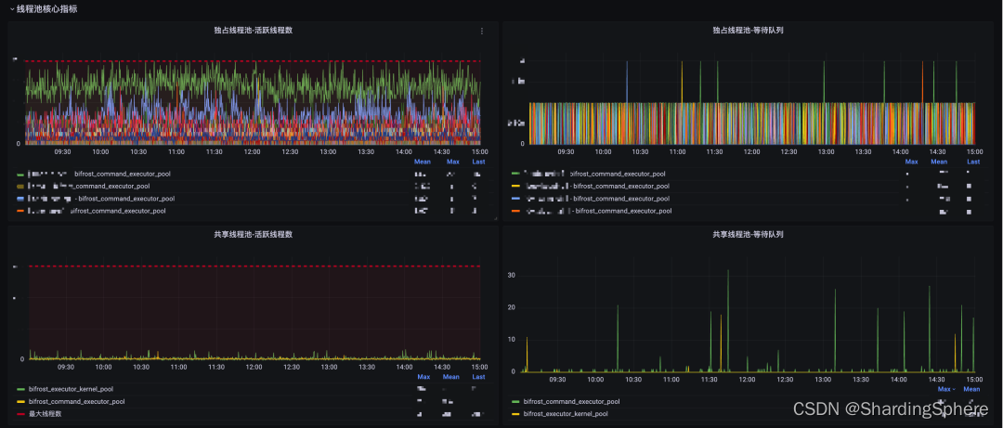
Task: Open green color swatch in 独占线程池-活跃线程数 legend
Action: click(x=21, y=174)
